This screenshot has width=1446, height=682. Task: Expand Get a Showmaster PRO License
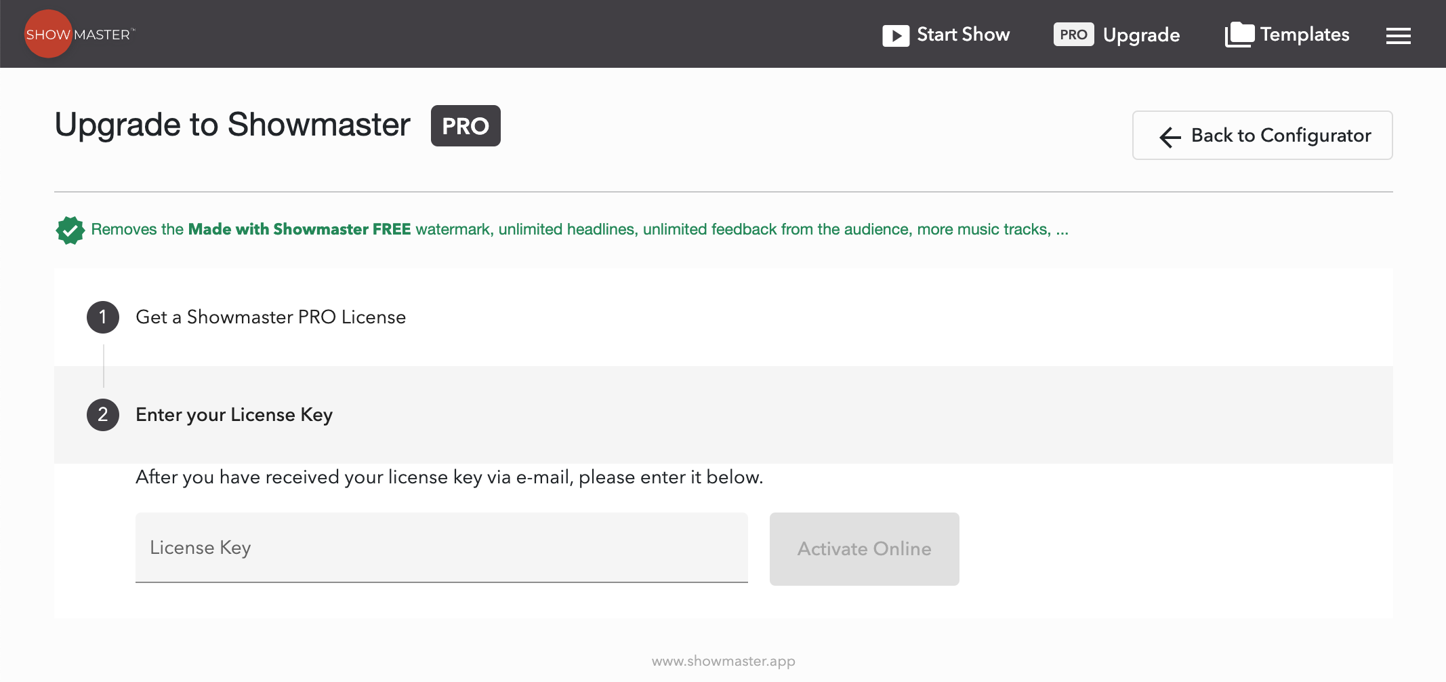[270, 317]
